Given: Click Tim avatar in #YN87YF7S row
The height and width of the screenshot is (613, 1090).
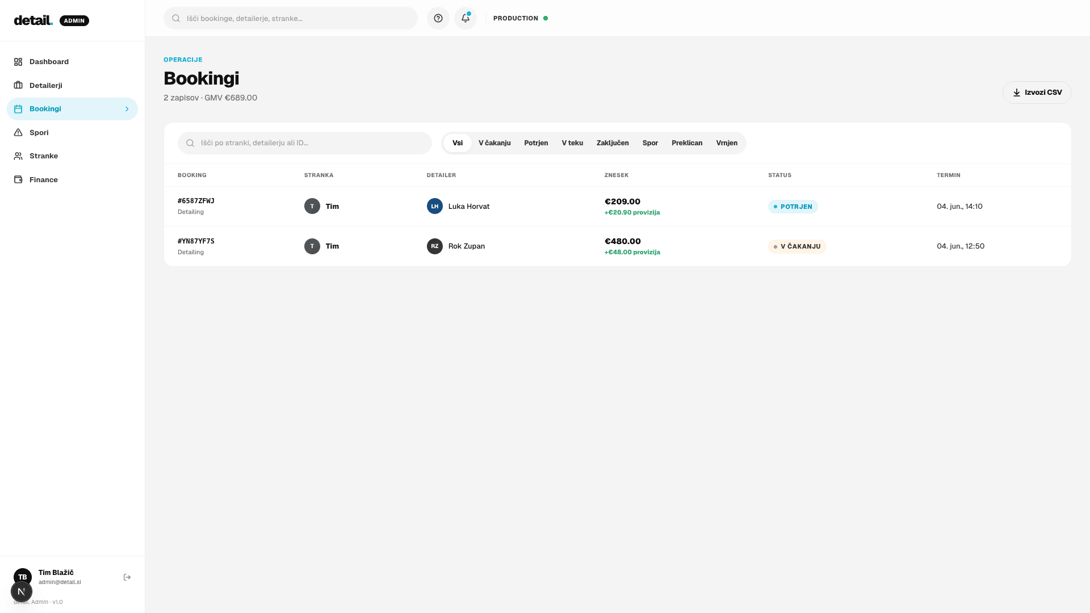Looking at the screenshot, I should pos(312,246).
